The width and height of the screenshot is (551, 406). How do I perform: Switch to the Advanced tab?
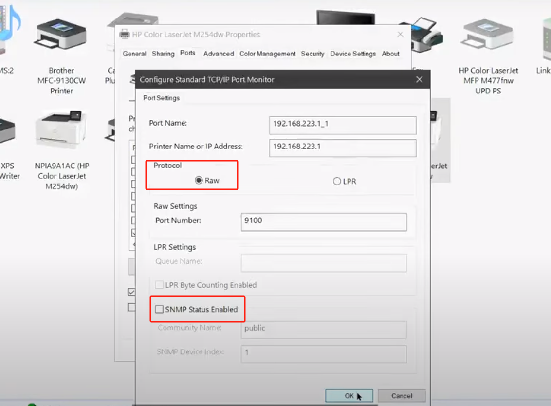(x=218, y=54)
